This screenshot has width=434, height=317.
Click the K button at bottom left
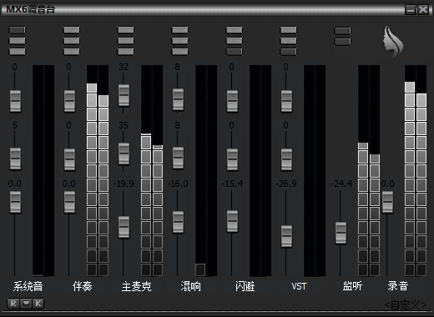tap(38, 304)
